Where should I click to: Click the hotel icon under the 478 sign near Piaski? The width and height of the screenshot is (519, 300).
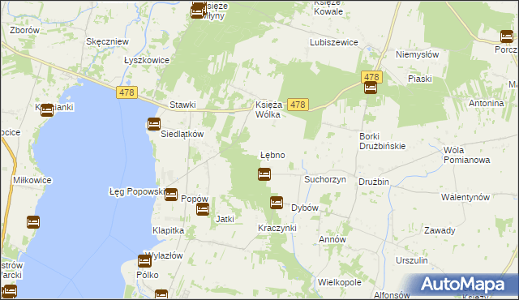(371, 88)
